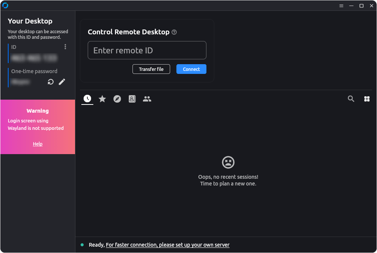The image size is (377, 253).
Task: Open the Help link in the Wayland warning
Action: click(37, 144)
